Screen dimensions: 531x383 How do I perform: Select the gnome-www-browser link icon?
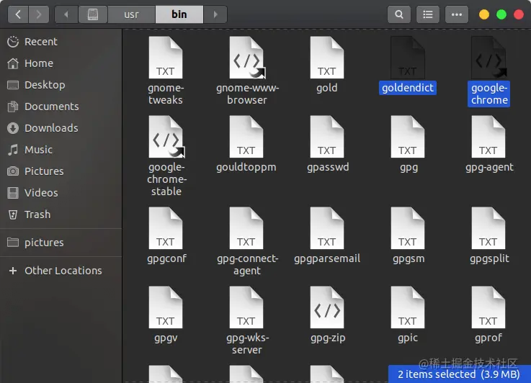[x=247, y=58]
